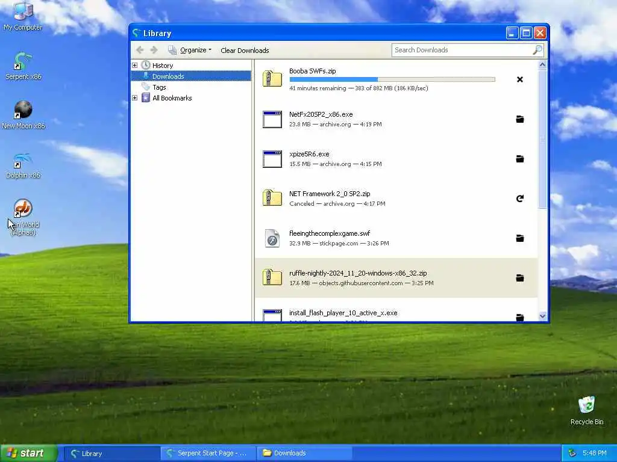The height and width of the screenshot is (462, 617).
Task: Cancel the Booba SWFs.zip download
Action: (x=520, y=79)
